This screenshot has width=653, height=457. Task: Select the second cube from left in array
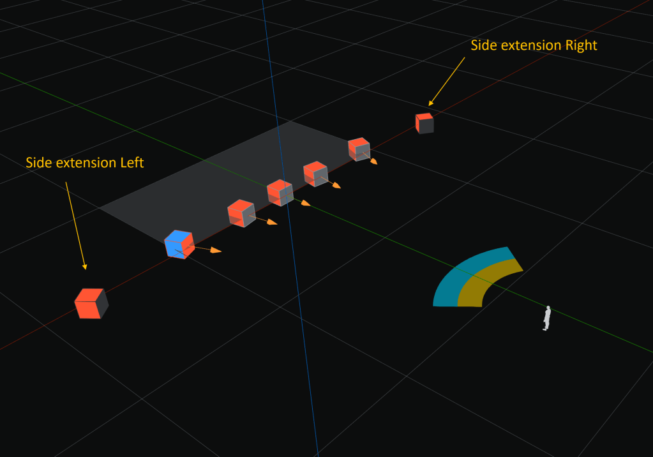tap(241, 213)
